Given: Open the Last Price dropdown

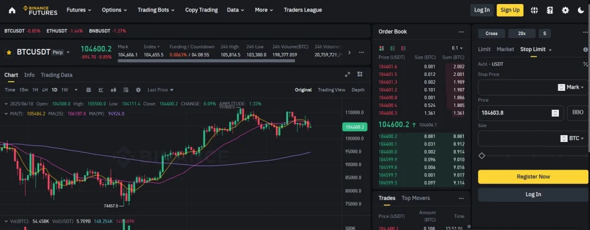Looking at the screenshot, I should (x=160, y=90).
